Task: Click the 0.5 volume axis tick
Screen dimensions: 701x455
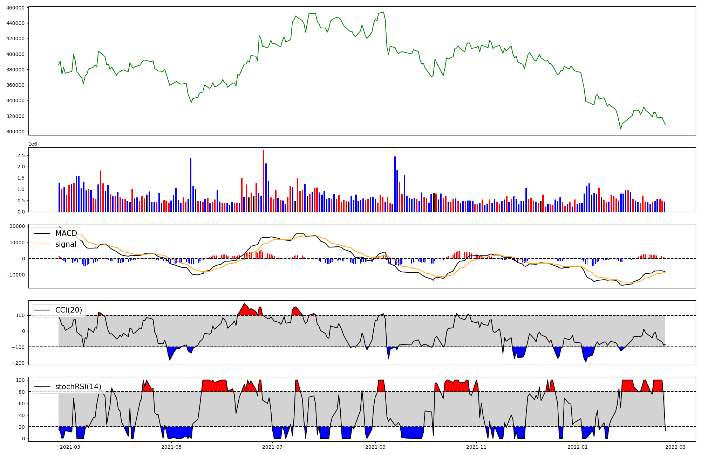Action: point(21,201)
